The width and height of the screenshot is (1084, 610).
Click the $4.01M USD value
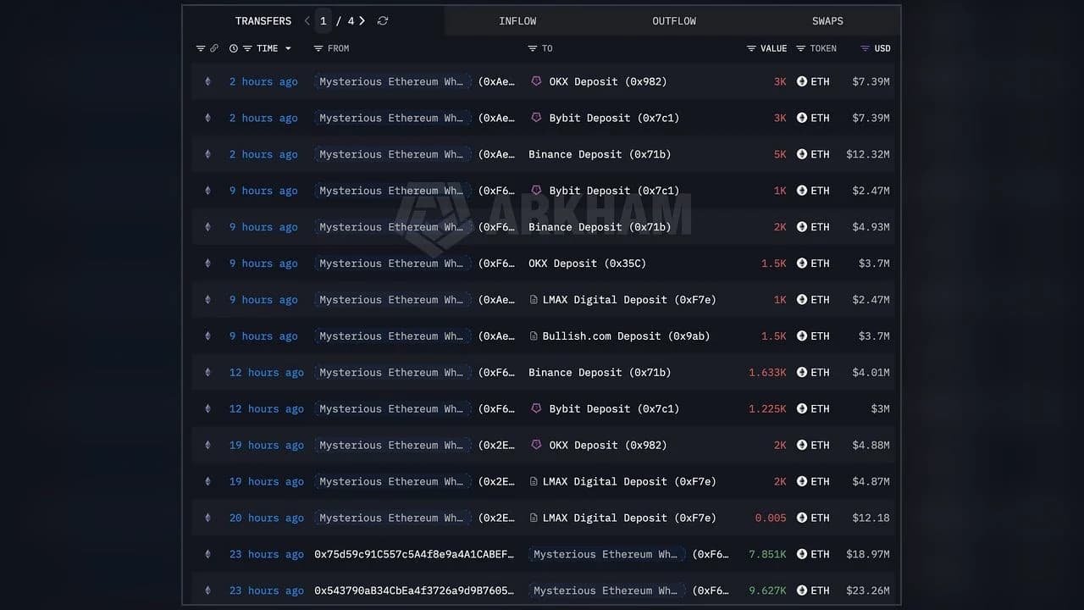pos(871,373)
